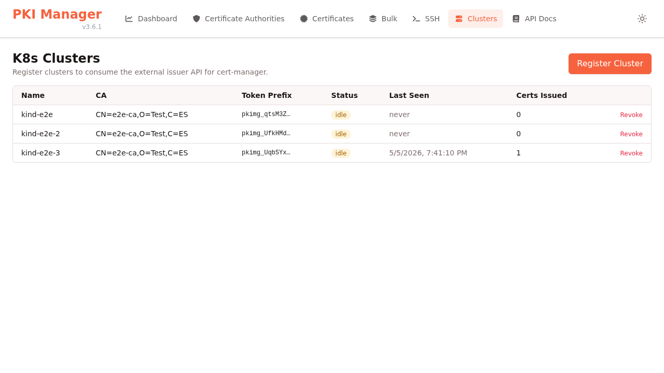Screen dimensions: 664x373
Task: Open the Dashboard nav item
Action: [x=151, y=19]
